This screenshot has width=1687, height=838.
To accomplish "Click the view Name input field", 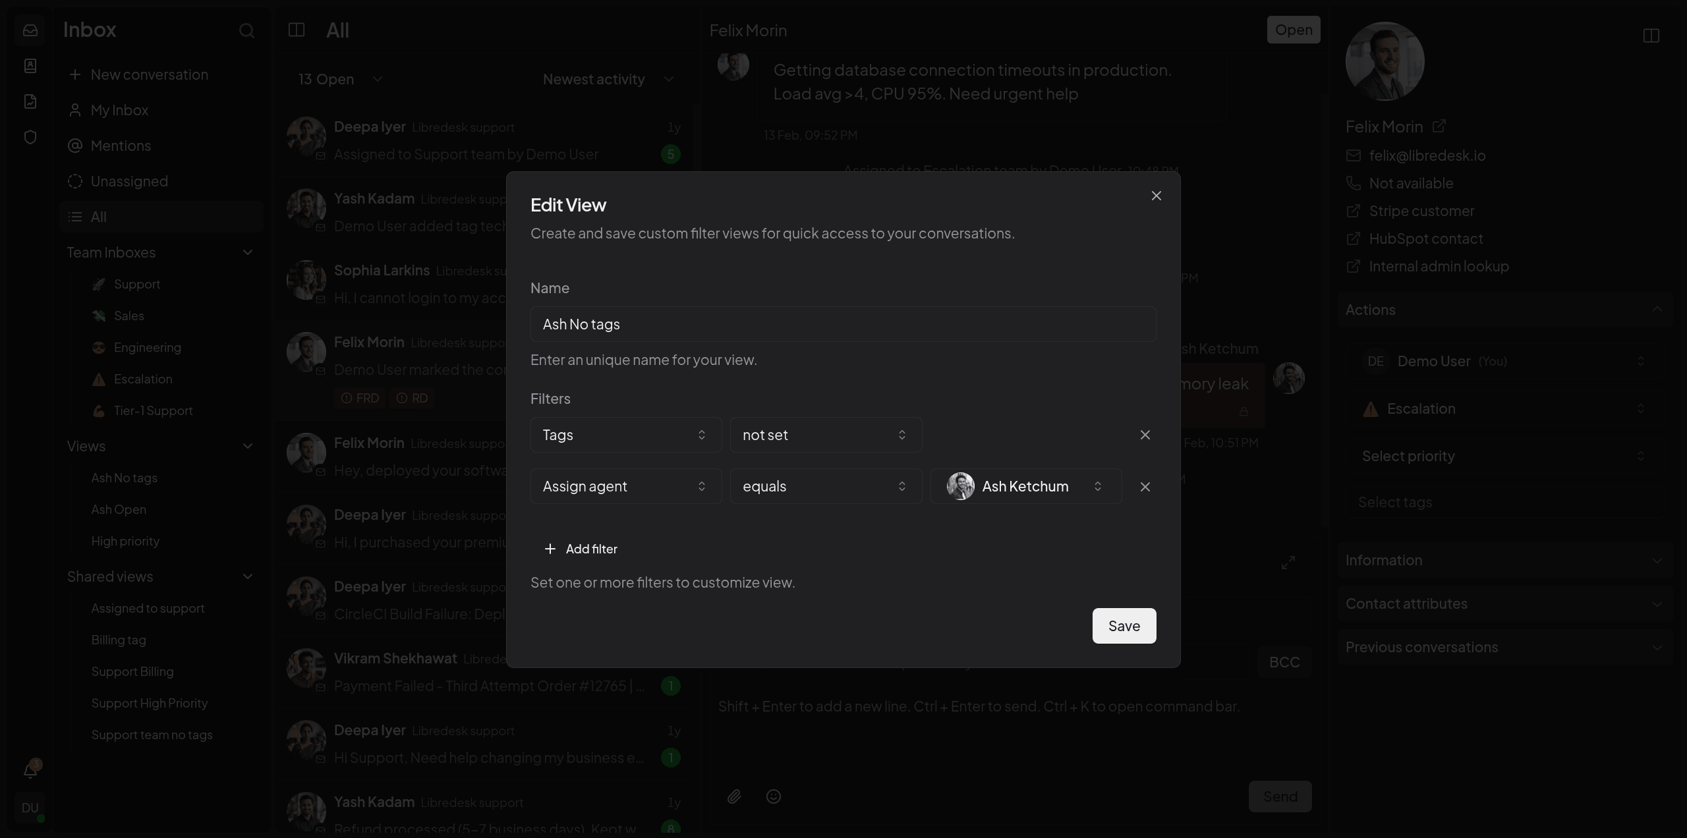I will coord(843,324).
